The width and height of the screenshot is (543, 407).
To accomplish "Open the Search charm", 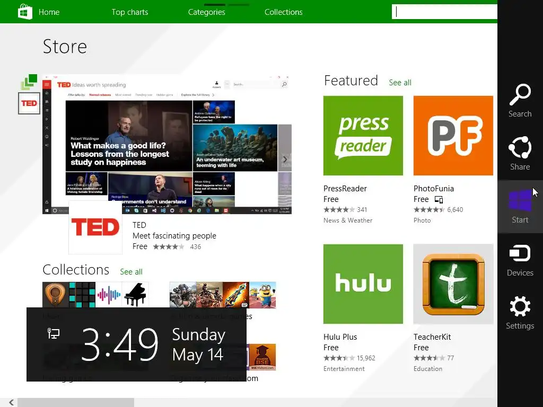I will (520, 101).
